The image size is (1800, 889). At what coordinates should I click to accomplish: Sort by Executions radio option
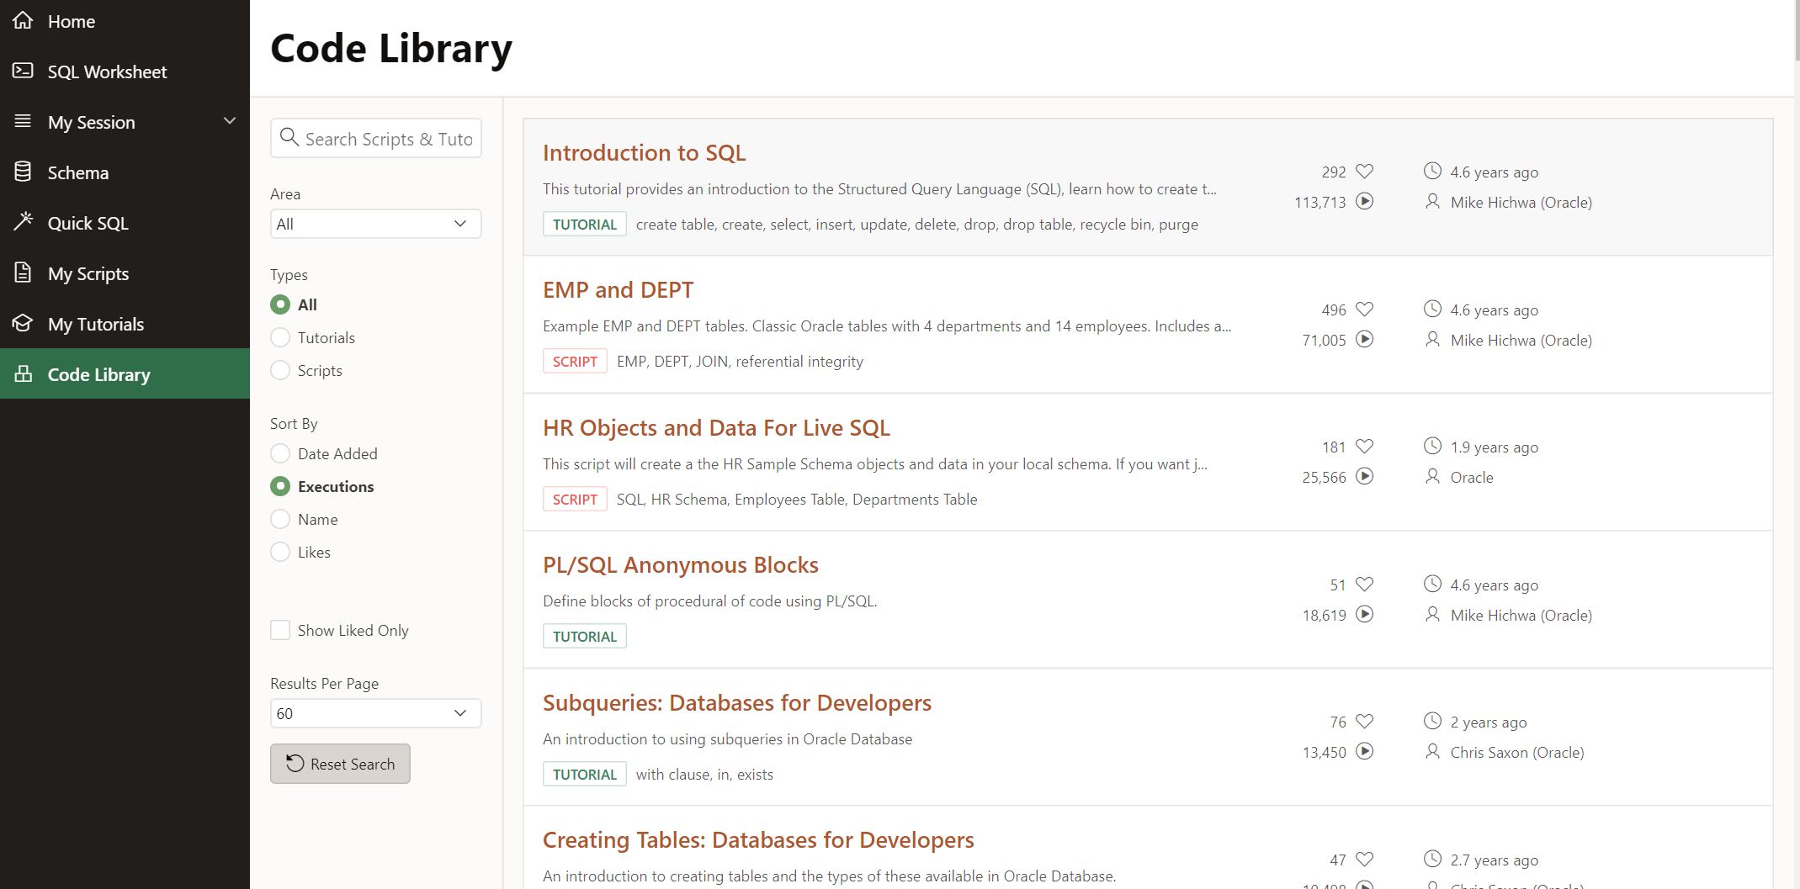tap(280, 486)
